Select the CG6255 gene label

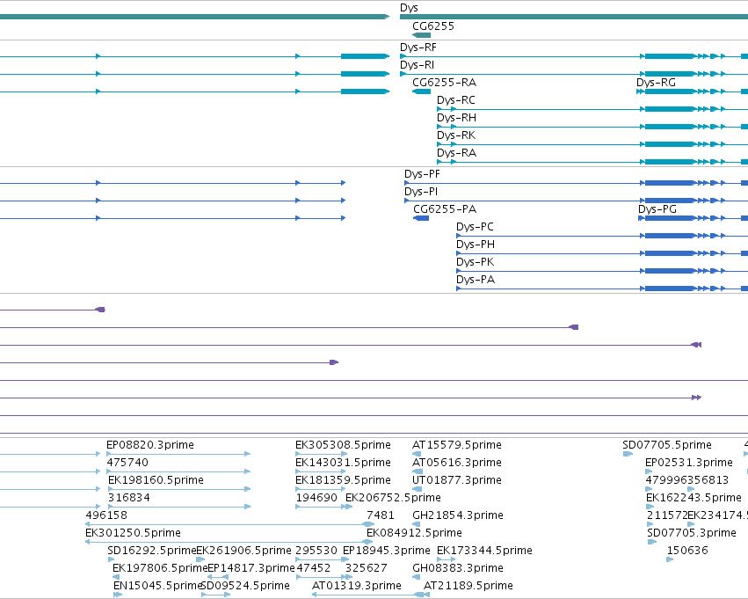click(433, 26)
